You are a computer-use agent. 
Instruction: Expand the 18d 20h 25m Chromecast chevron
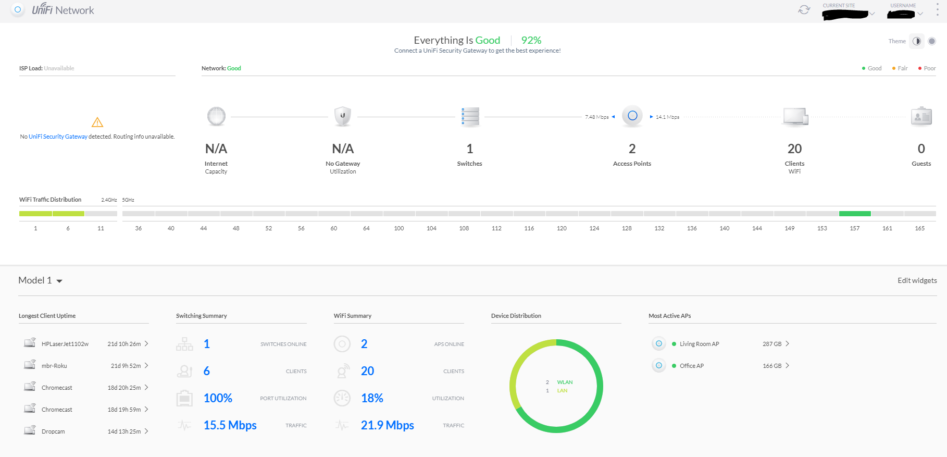[x=146, y=388]
